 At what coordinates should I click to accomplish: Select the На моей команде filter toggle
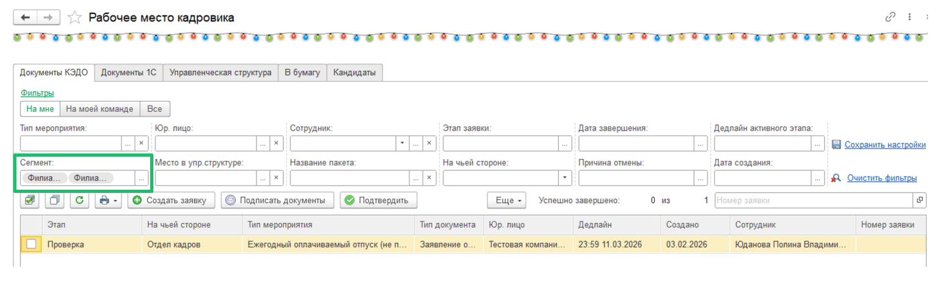point(100,109)
